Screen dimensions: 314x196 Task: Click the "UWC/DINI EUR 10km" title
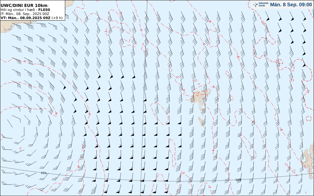[24, 5]
